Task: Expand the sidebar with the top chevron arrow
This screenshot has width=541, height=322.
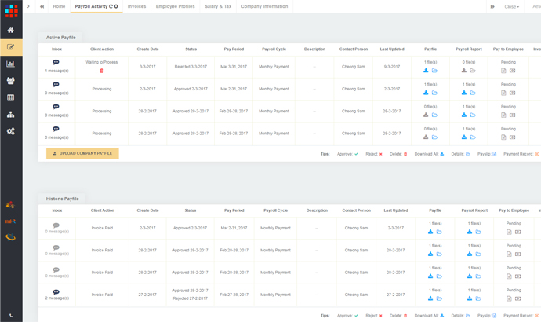Action: tap(28, 6)
